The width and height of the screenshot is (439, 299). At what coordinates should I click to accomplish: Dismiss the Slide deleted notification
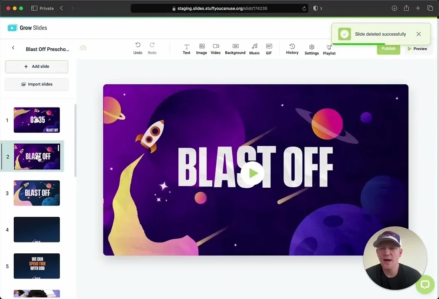point(419,34)
